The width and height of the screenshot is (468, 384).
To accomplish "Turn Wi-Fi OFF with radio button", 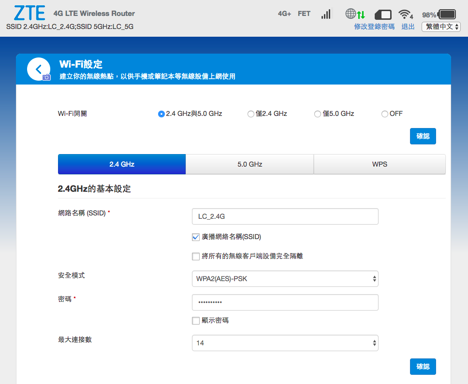I will (x=385, y=114).
